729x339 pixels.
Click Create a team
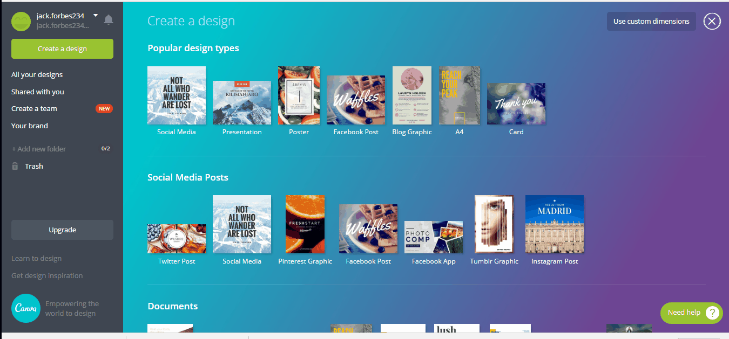tap(34, 108)
